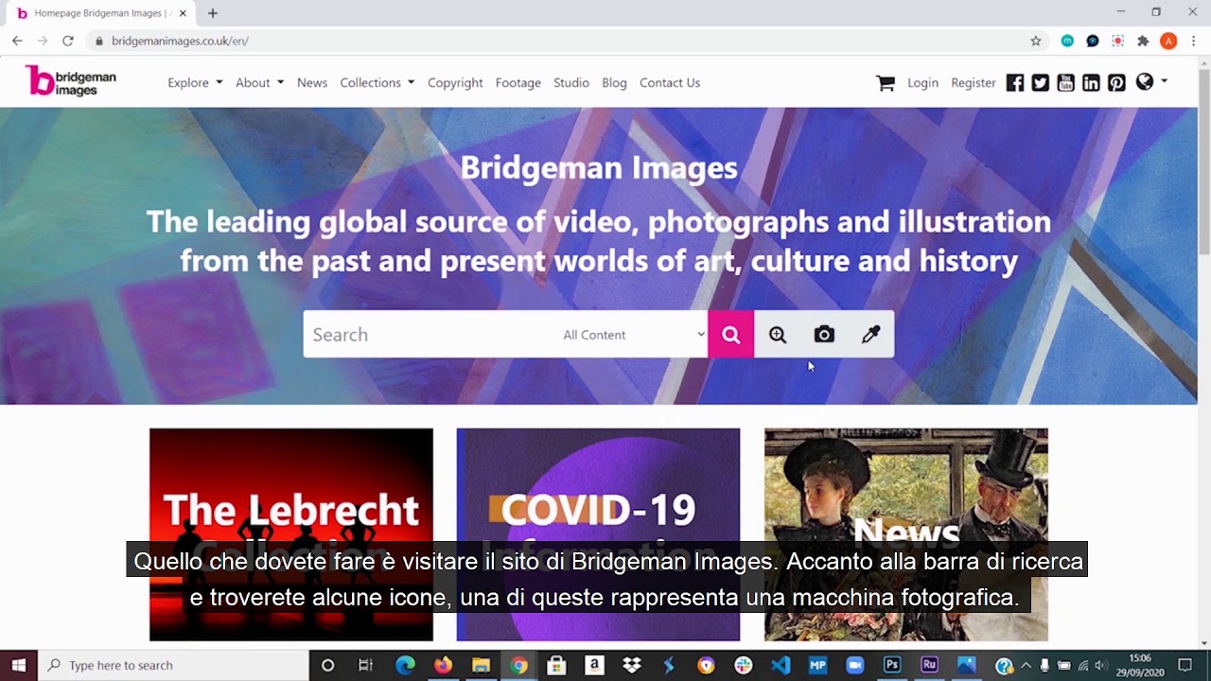The width and height of the screenshot is (1211, 681).
Task: Open the Copyright page
Action: 455,82
